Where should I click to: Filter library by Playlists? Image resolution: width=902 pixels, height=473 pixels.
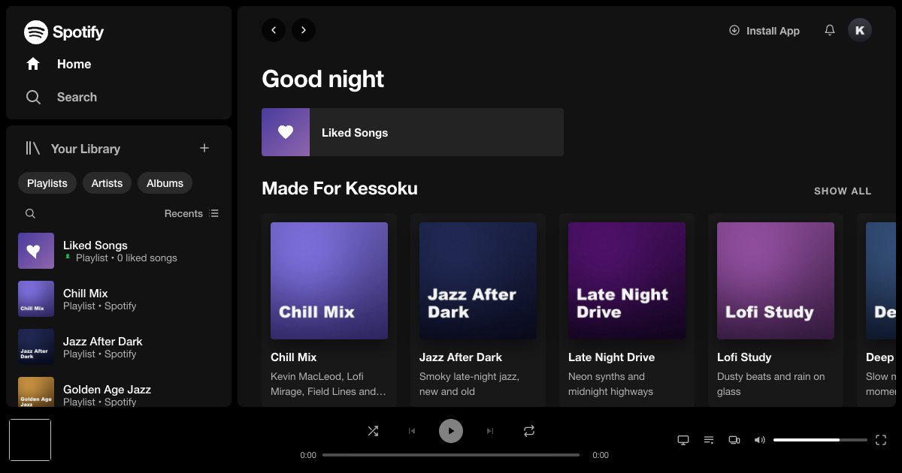pos(47,183)
